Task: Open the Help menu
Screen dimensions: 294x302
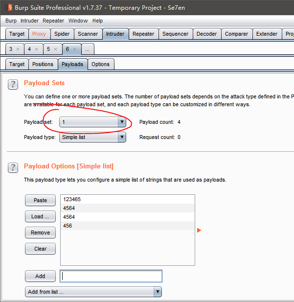Action: (x=97, y=21)
